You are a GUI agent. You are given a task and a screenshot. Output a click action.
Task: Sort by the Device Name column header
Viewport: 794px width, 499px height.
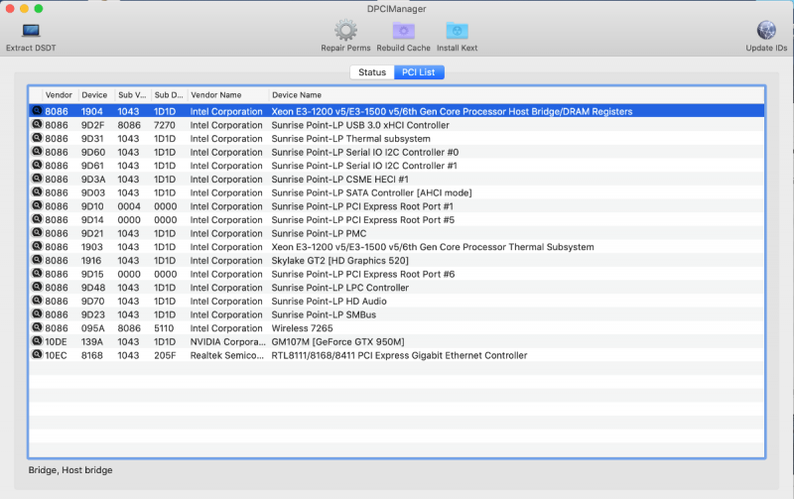(296, 95)
